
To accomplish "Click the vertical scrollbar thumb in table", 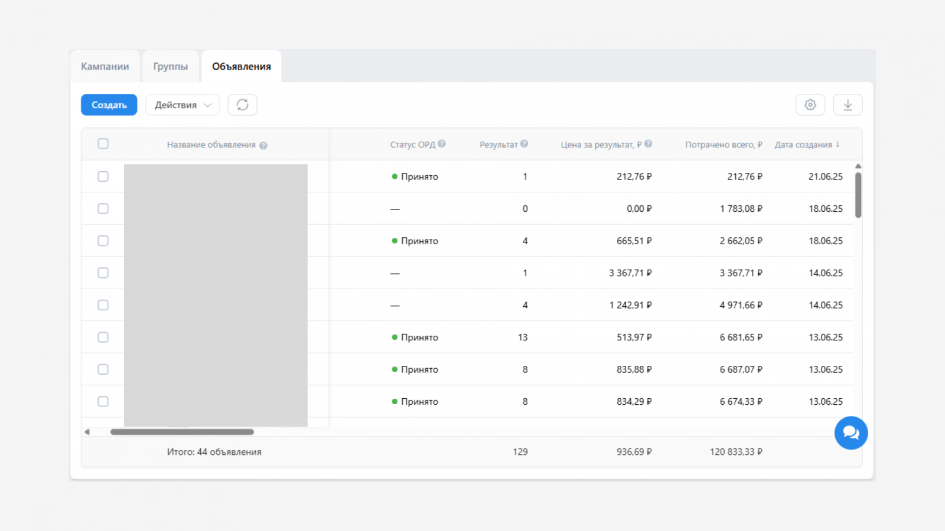I will [x=858, y=195].
